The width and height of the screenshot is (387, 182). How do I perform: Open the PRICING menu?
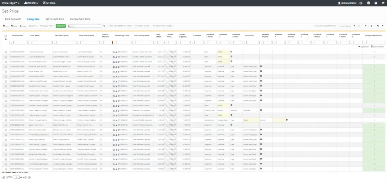pos(31,3)
